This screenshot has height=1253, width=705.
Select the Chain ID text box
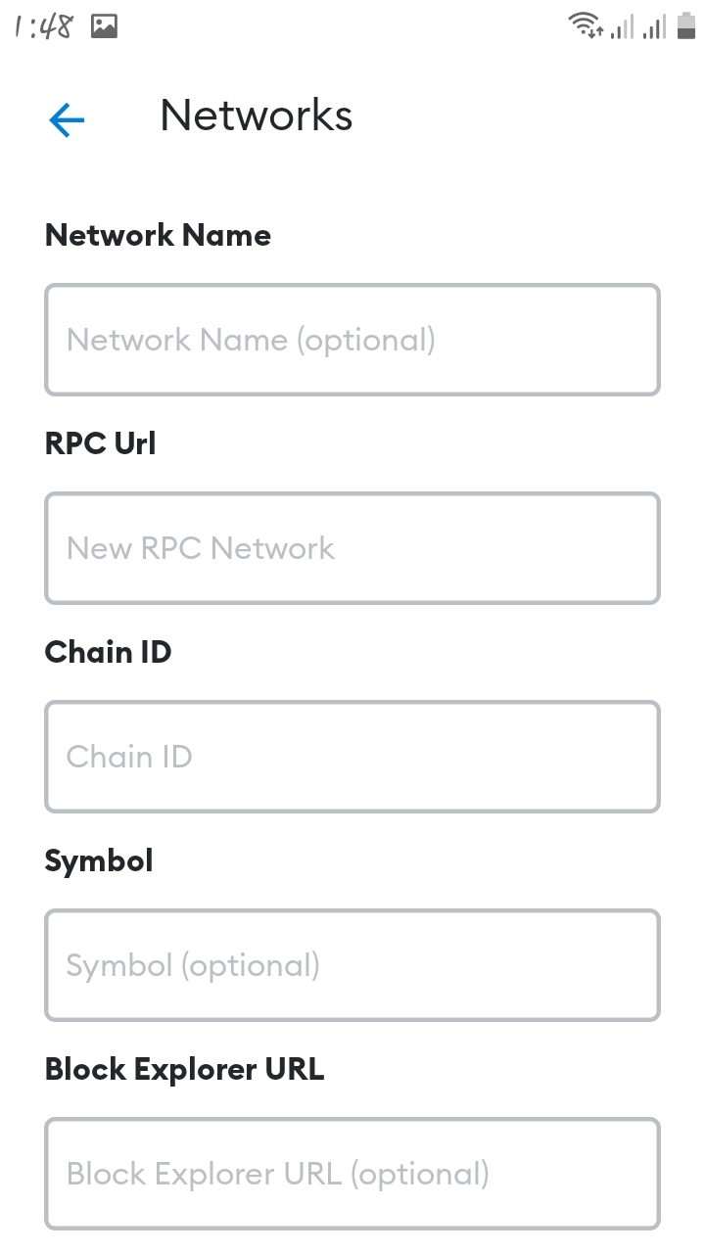[352, 757]
